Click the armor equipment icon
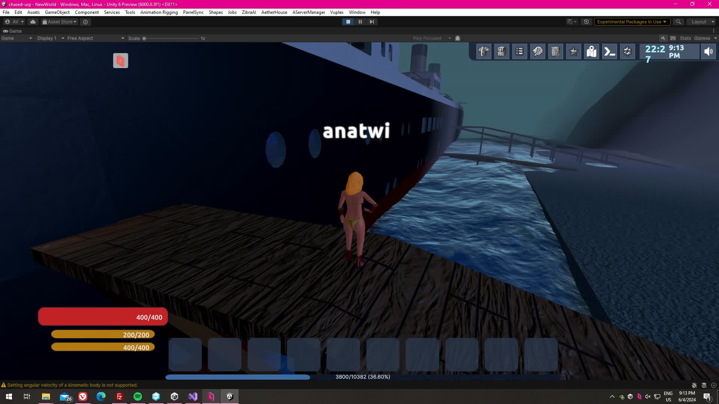Viewport: 719px width, 404px height. (483, 52)
